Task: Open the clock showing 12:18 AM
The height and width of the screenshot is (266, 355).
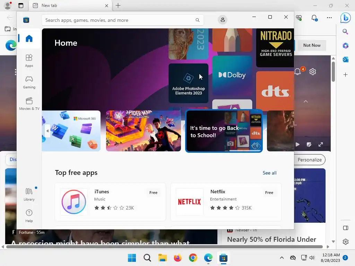Action: pos(330,258)
